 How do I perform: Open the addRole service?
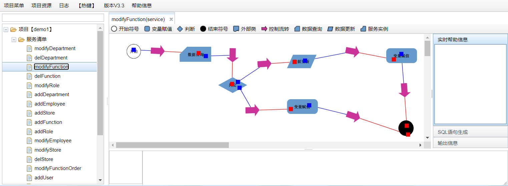[x=44, y=132]
